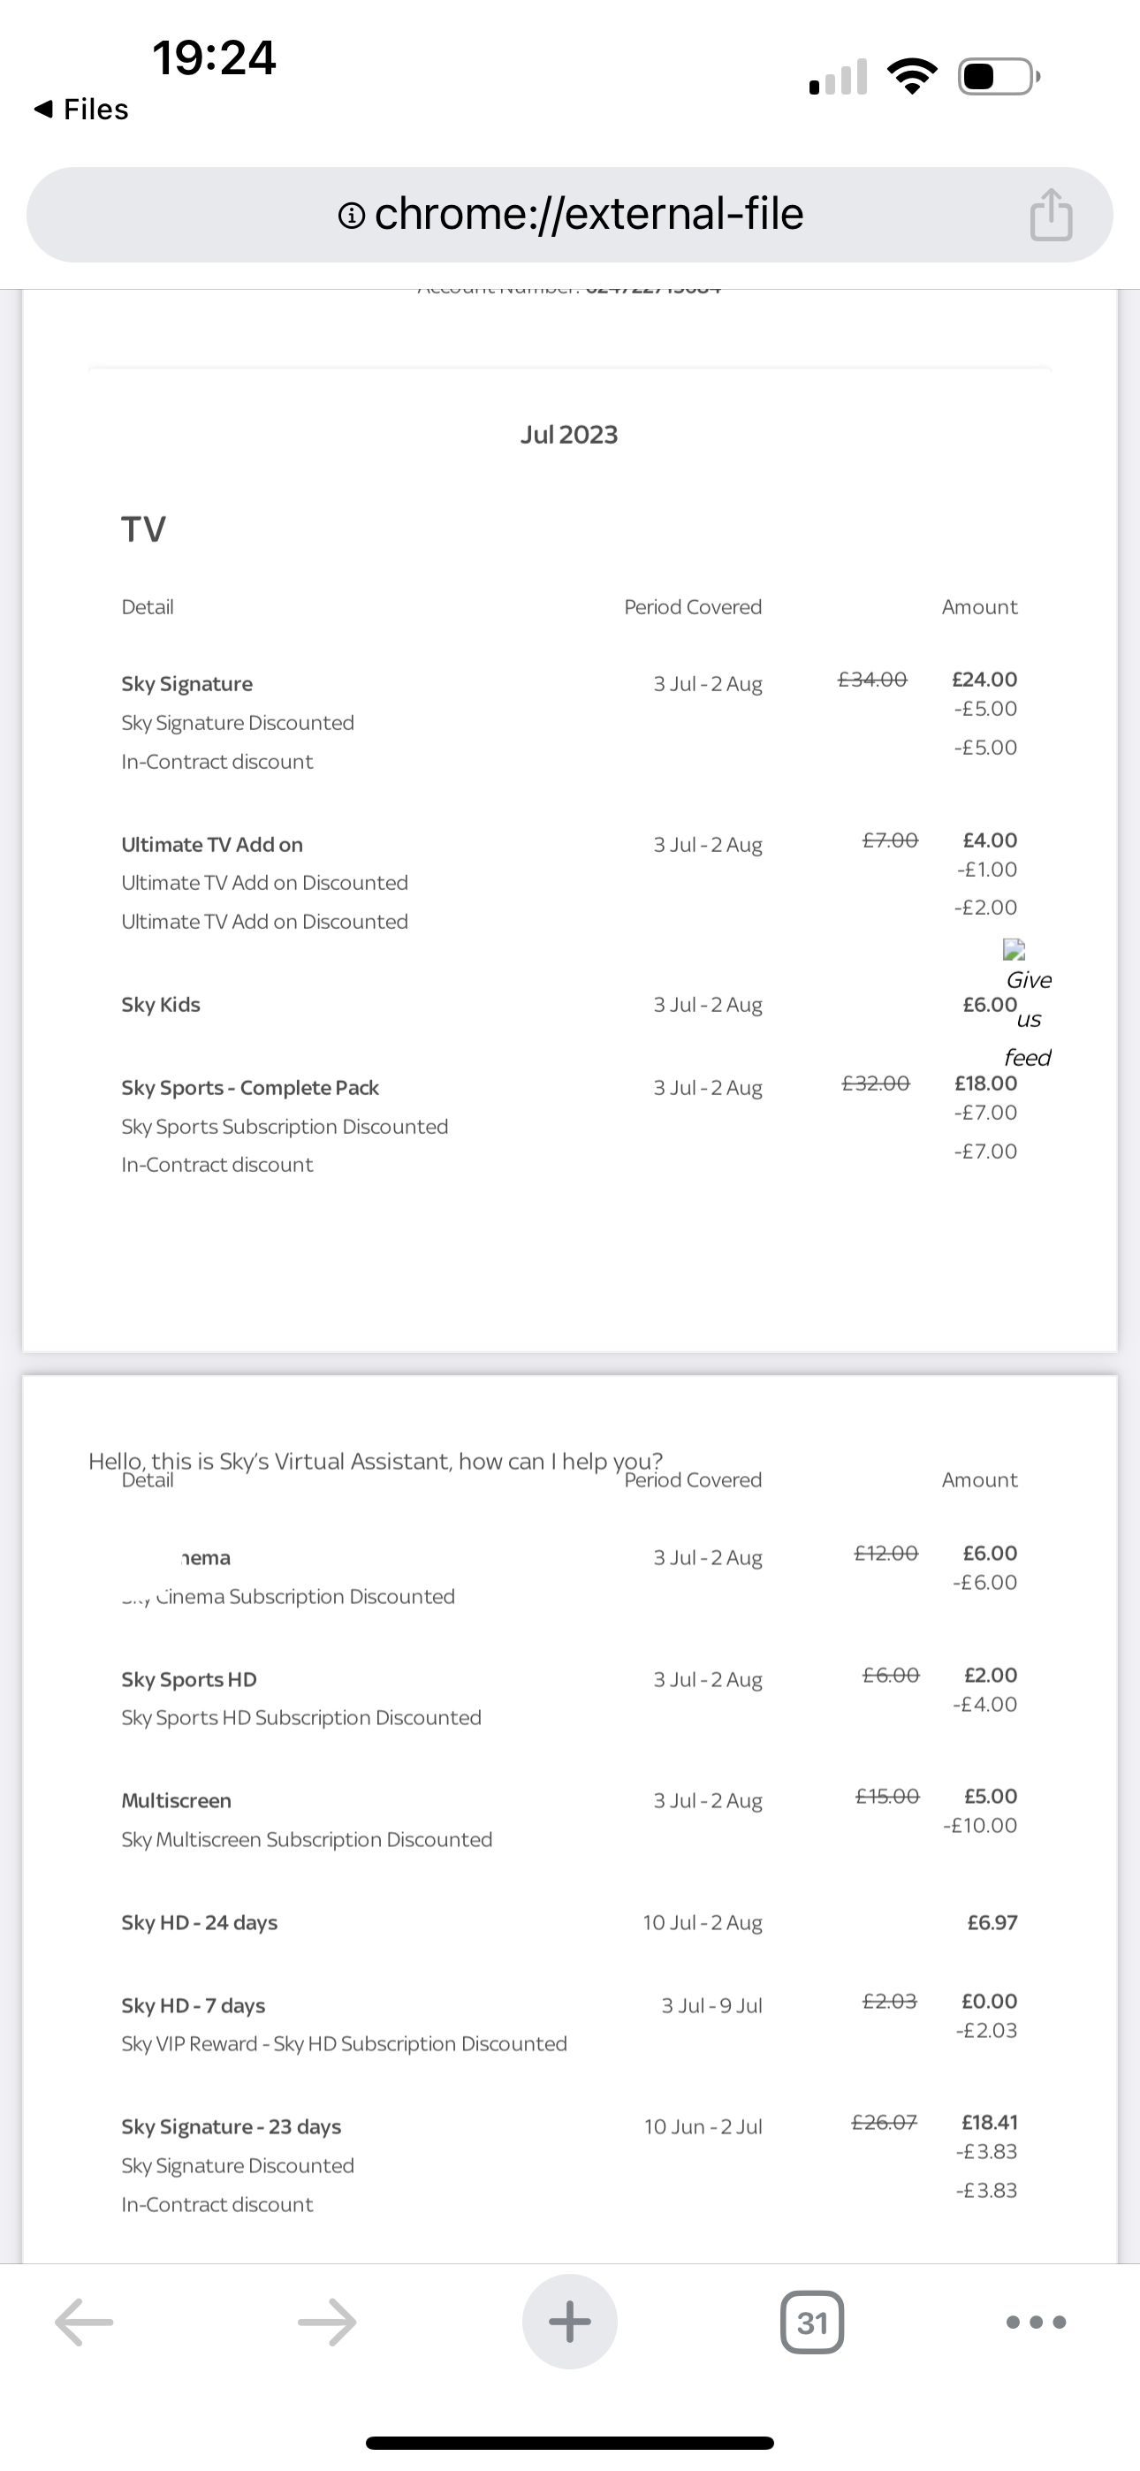Image resolution: width=1140 pixels, height=2471 pixels.
Task: Open a new tab with the plus icon
Action: click(x=570, y=2322)
